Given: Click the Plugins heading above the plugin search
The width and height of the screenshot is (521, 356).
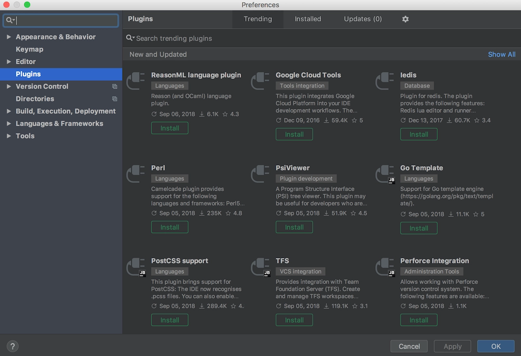Looking at the screenshot, I should 140,19.
